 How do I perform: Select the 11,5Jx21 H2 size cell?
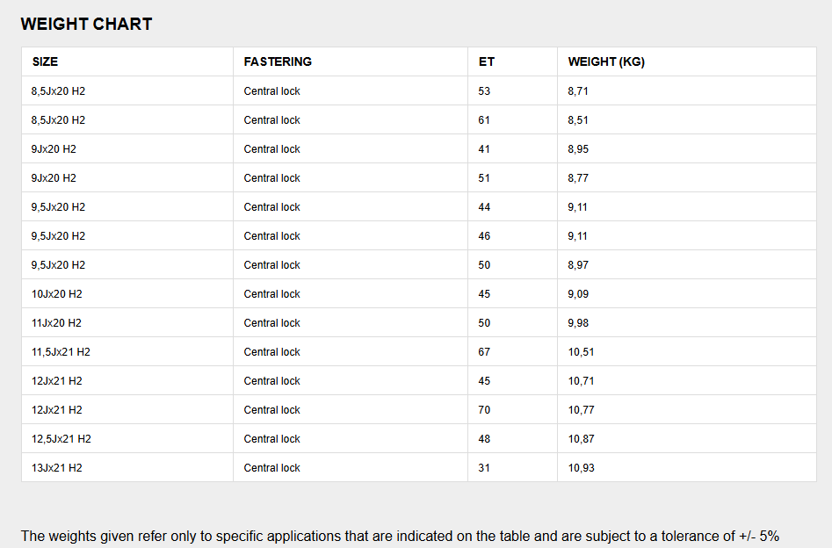click(x=61, y=351)
